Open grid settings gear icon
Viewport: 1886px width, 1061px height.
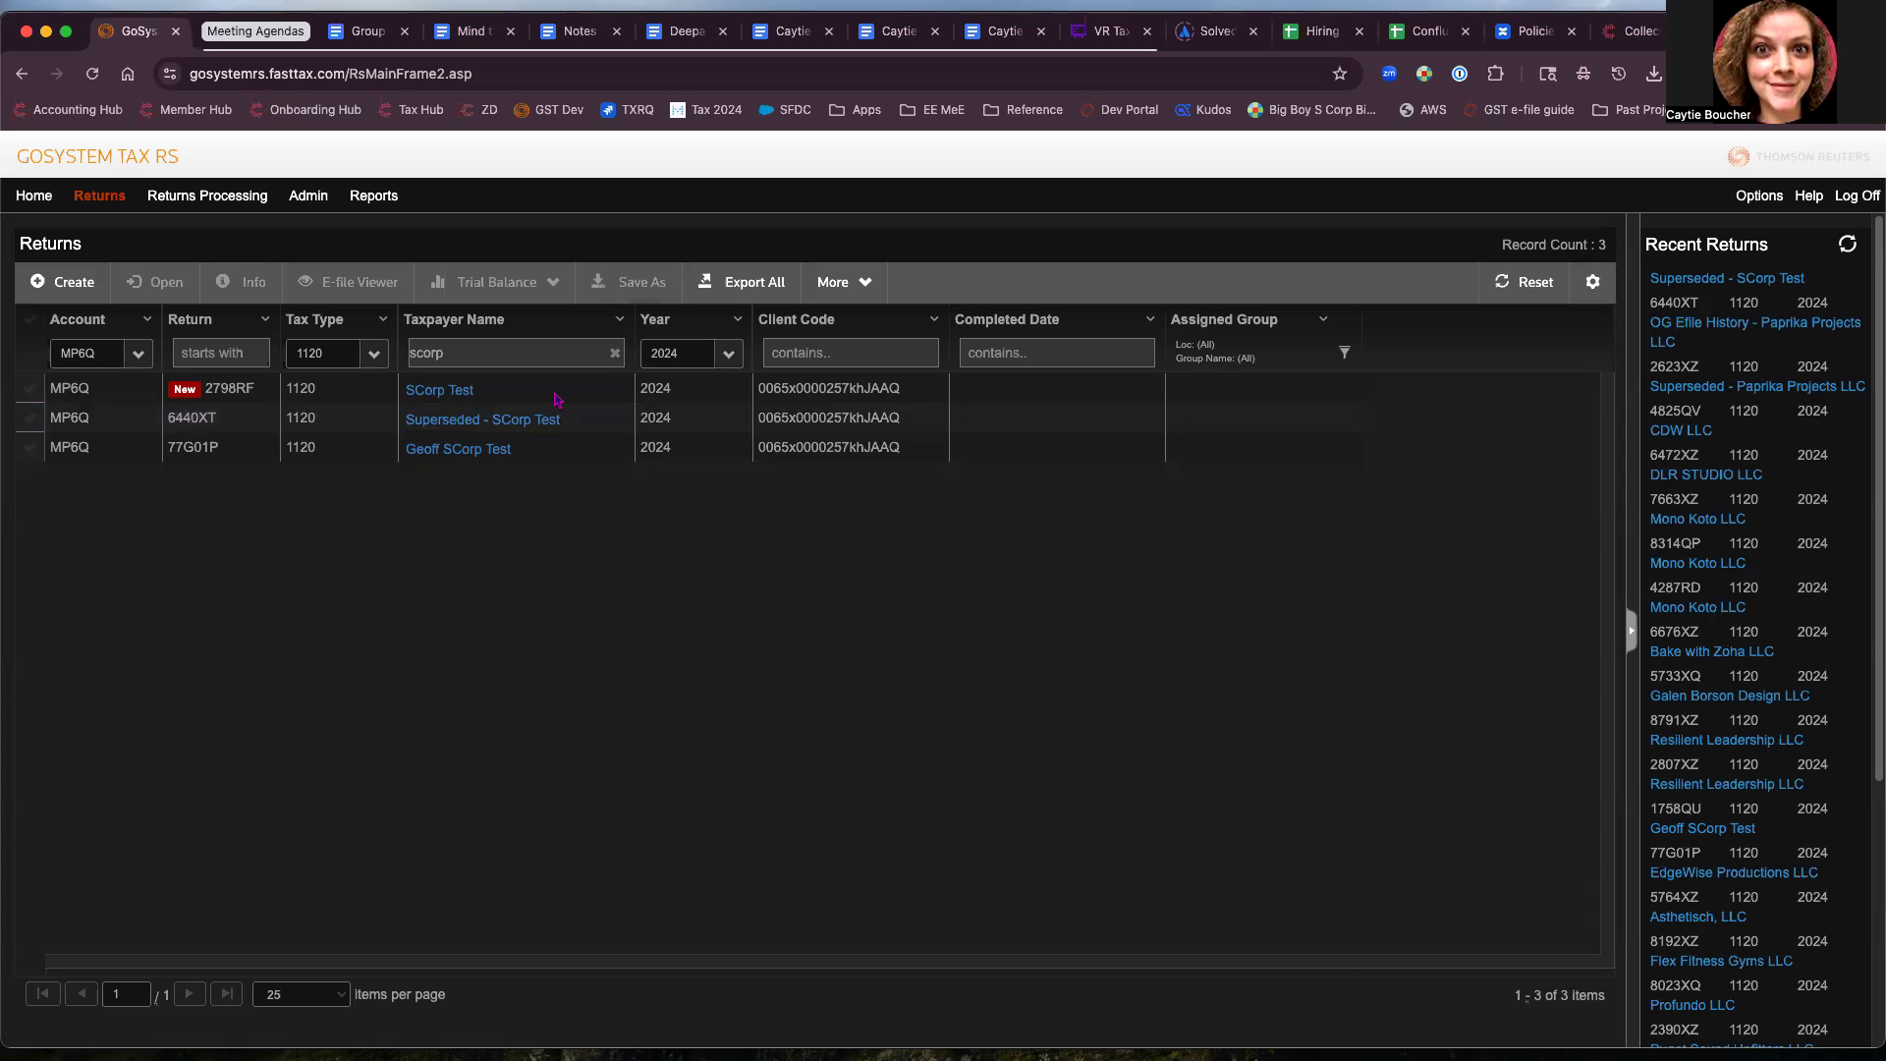pyautogui.click(x=1592, y=282)
